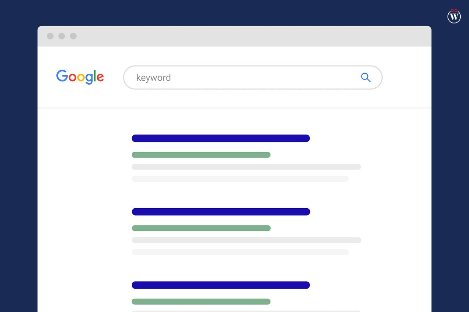
Task: Open the third result's blue title link
Action: tap(221, 285)
